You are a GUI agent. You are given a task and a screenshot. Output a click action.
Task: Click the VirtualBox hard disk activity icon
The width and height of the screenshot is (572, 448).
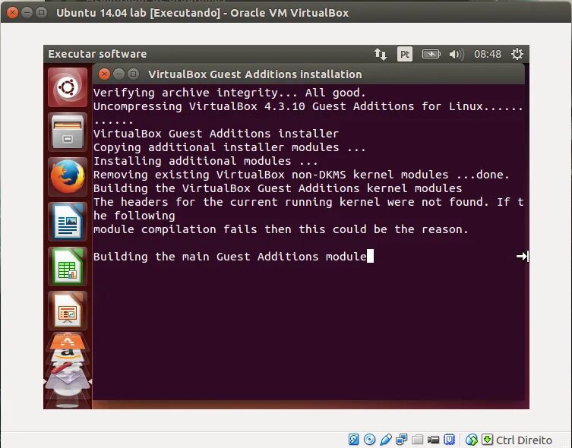[353, 440]
